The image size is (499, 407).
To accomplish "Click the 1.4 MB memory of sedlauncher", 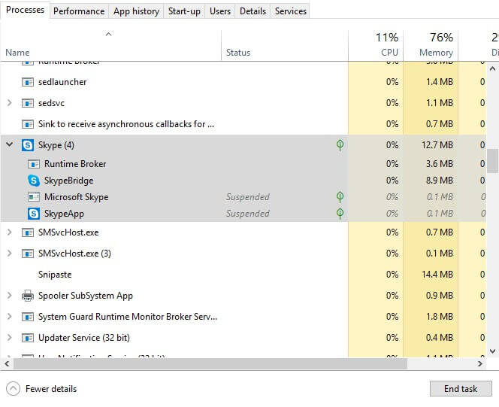I will tap(440, 82).
